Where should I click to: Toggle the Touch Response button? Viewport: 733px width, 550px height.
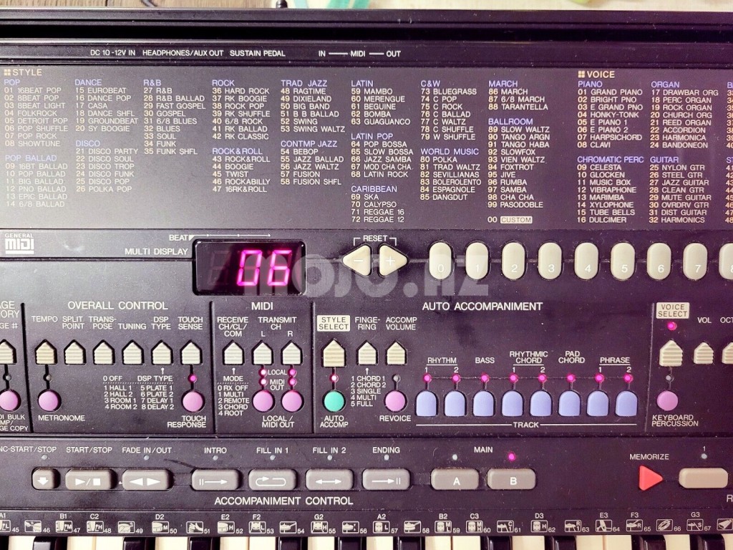[x=193, y=401]
